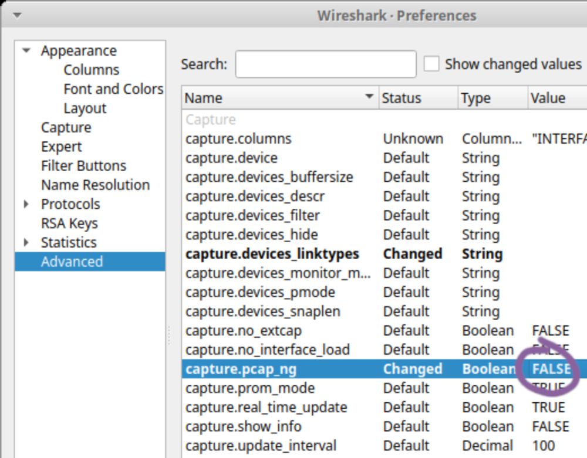Select the capture.devices_buffersize row
Screen dimensions: 587x458
pos(384,177)
